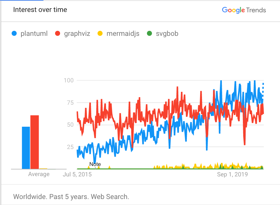Click the Sep 1, 2019 axis label

coord(232,174)
